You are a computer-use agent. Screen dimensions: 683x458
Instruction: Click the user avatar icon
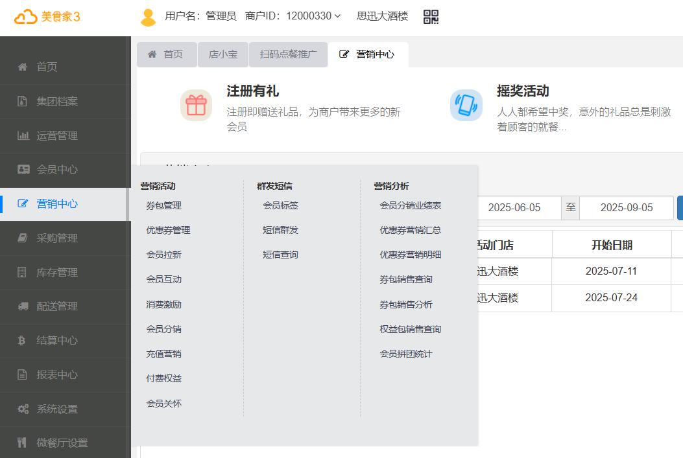click(149, 17)
